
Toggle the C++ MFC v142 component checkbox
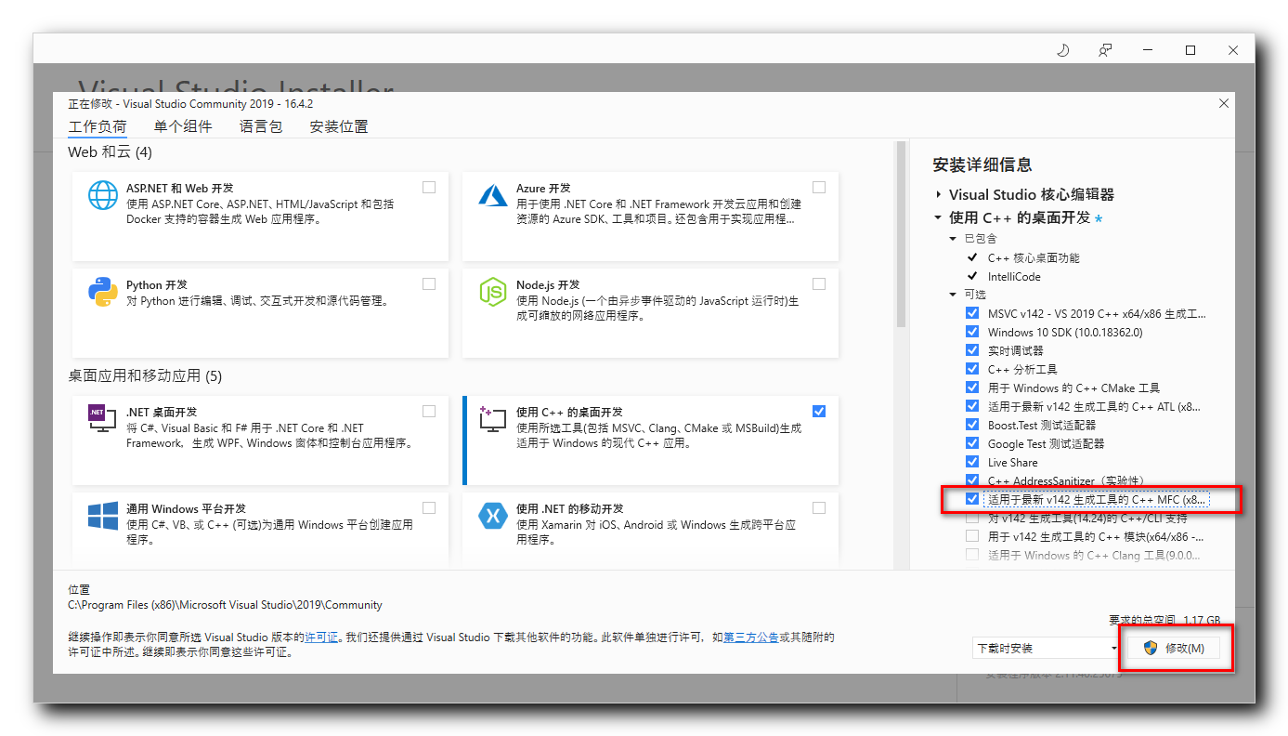[x=972, y=499]
